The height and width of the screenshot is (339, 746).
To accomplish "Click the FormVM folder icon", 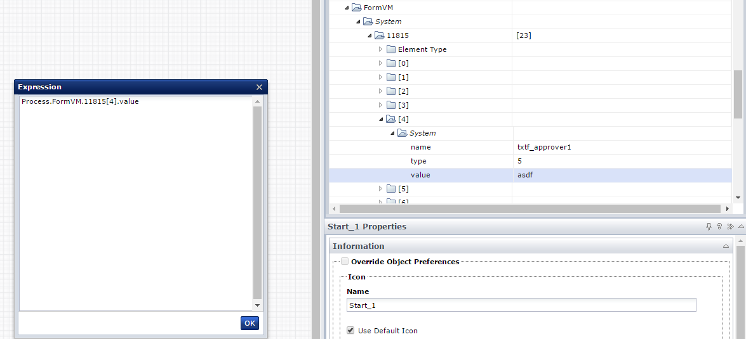I will point(356,8).
